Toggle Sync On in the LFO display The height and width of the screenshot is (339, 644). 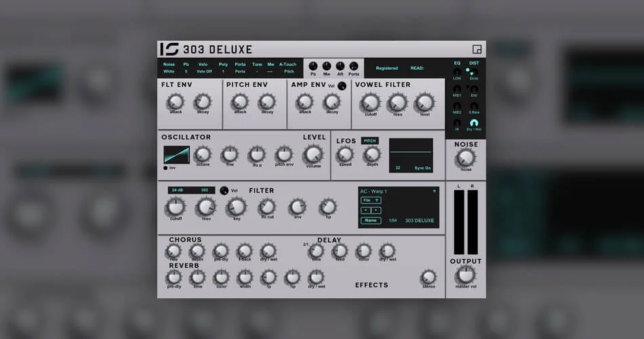coord(422,168)
